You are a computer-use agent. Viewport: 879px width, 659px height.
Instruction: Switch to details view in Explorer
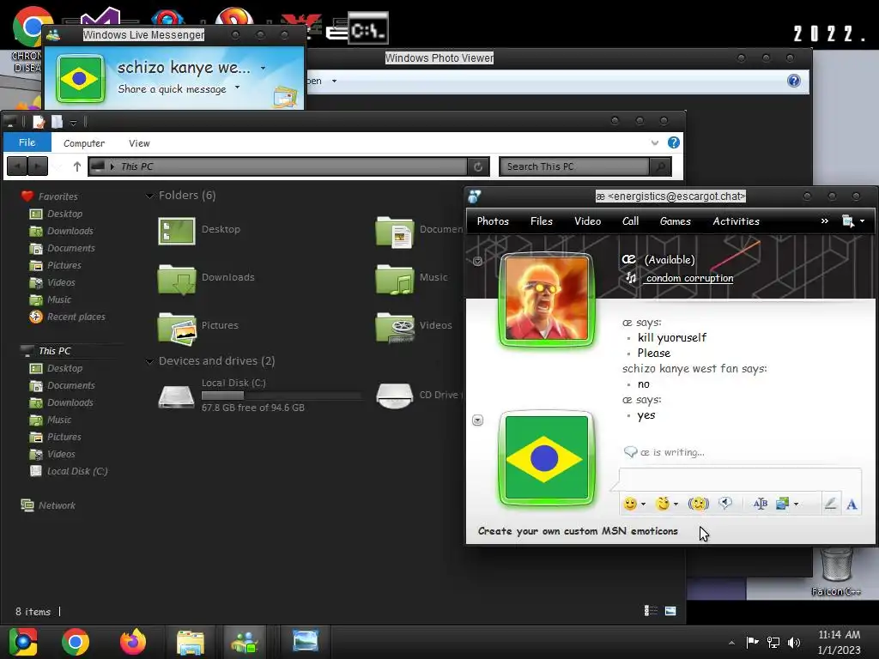[x=651, y=611]
